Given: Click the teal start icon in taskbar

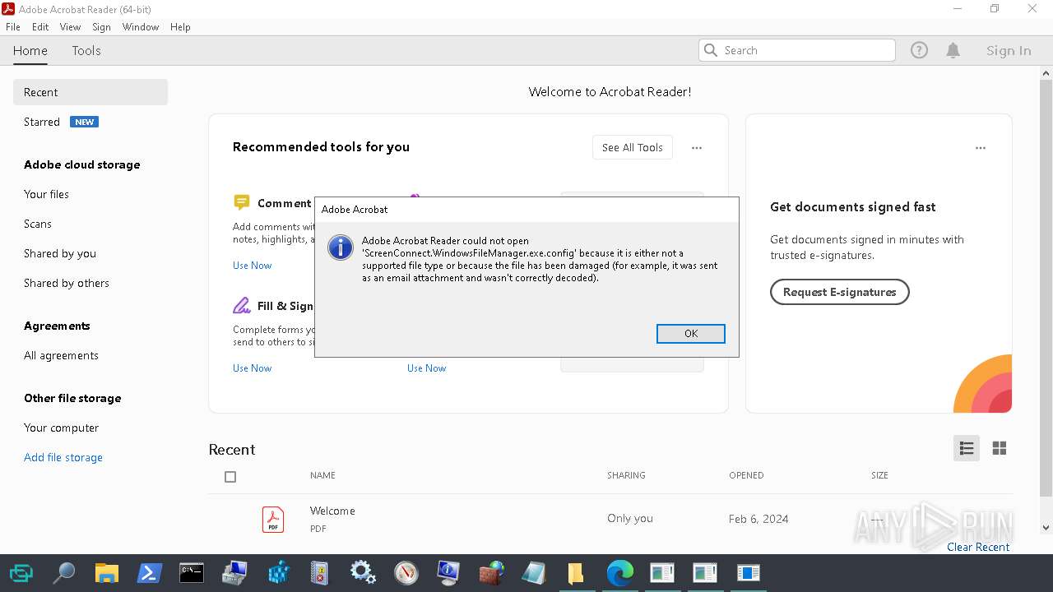Looking at the screenshot, I should (21, 573).
